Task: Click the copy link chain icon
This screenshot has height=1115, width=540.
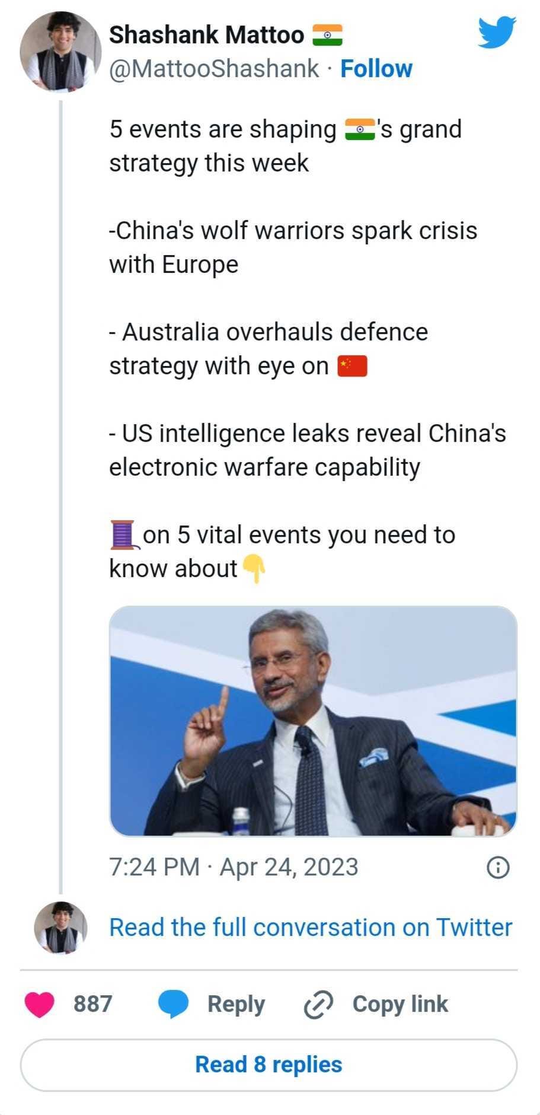Action: (x=318, y=1005)
